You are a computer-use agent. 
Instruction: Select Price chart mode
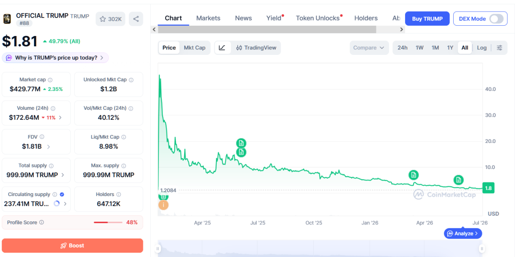(169, 48)
